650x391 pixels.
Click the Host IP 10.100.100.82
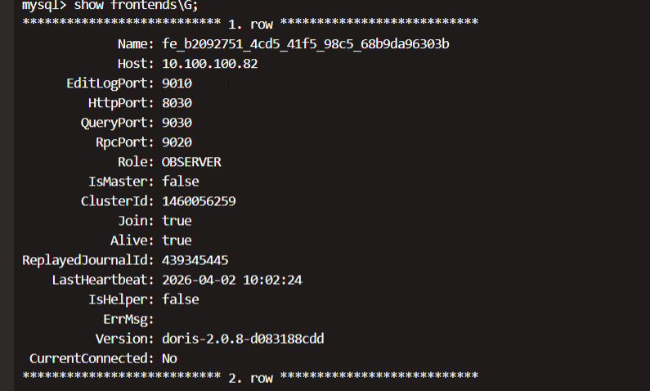tap(210, 63)
